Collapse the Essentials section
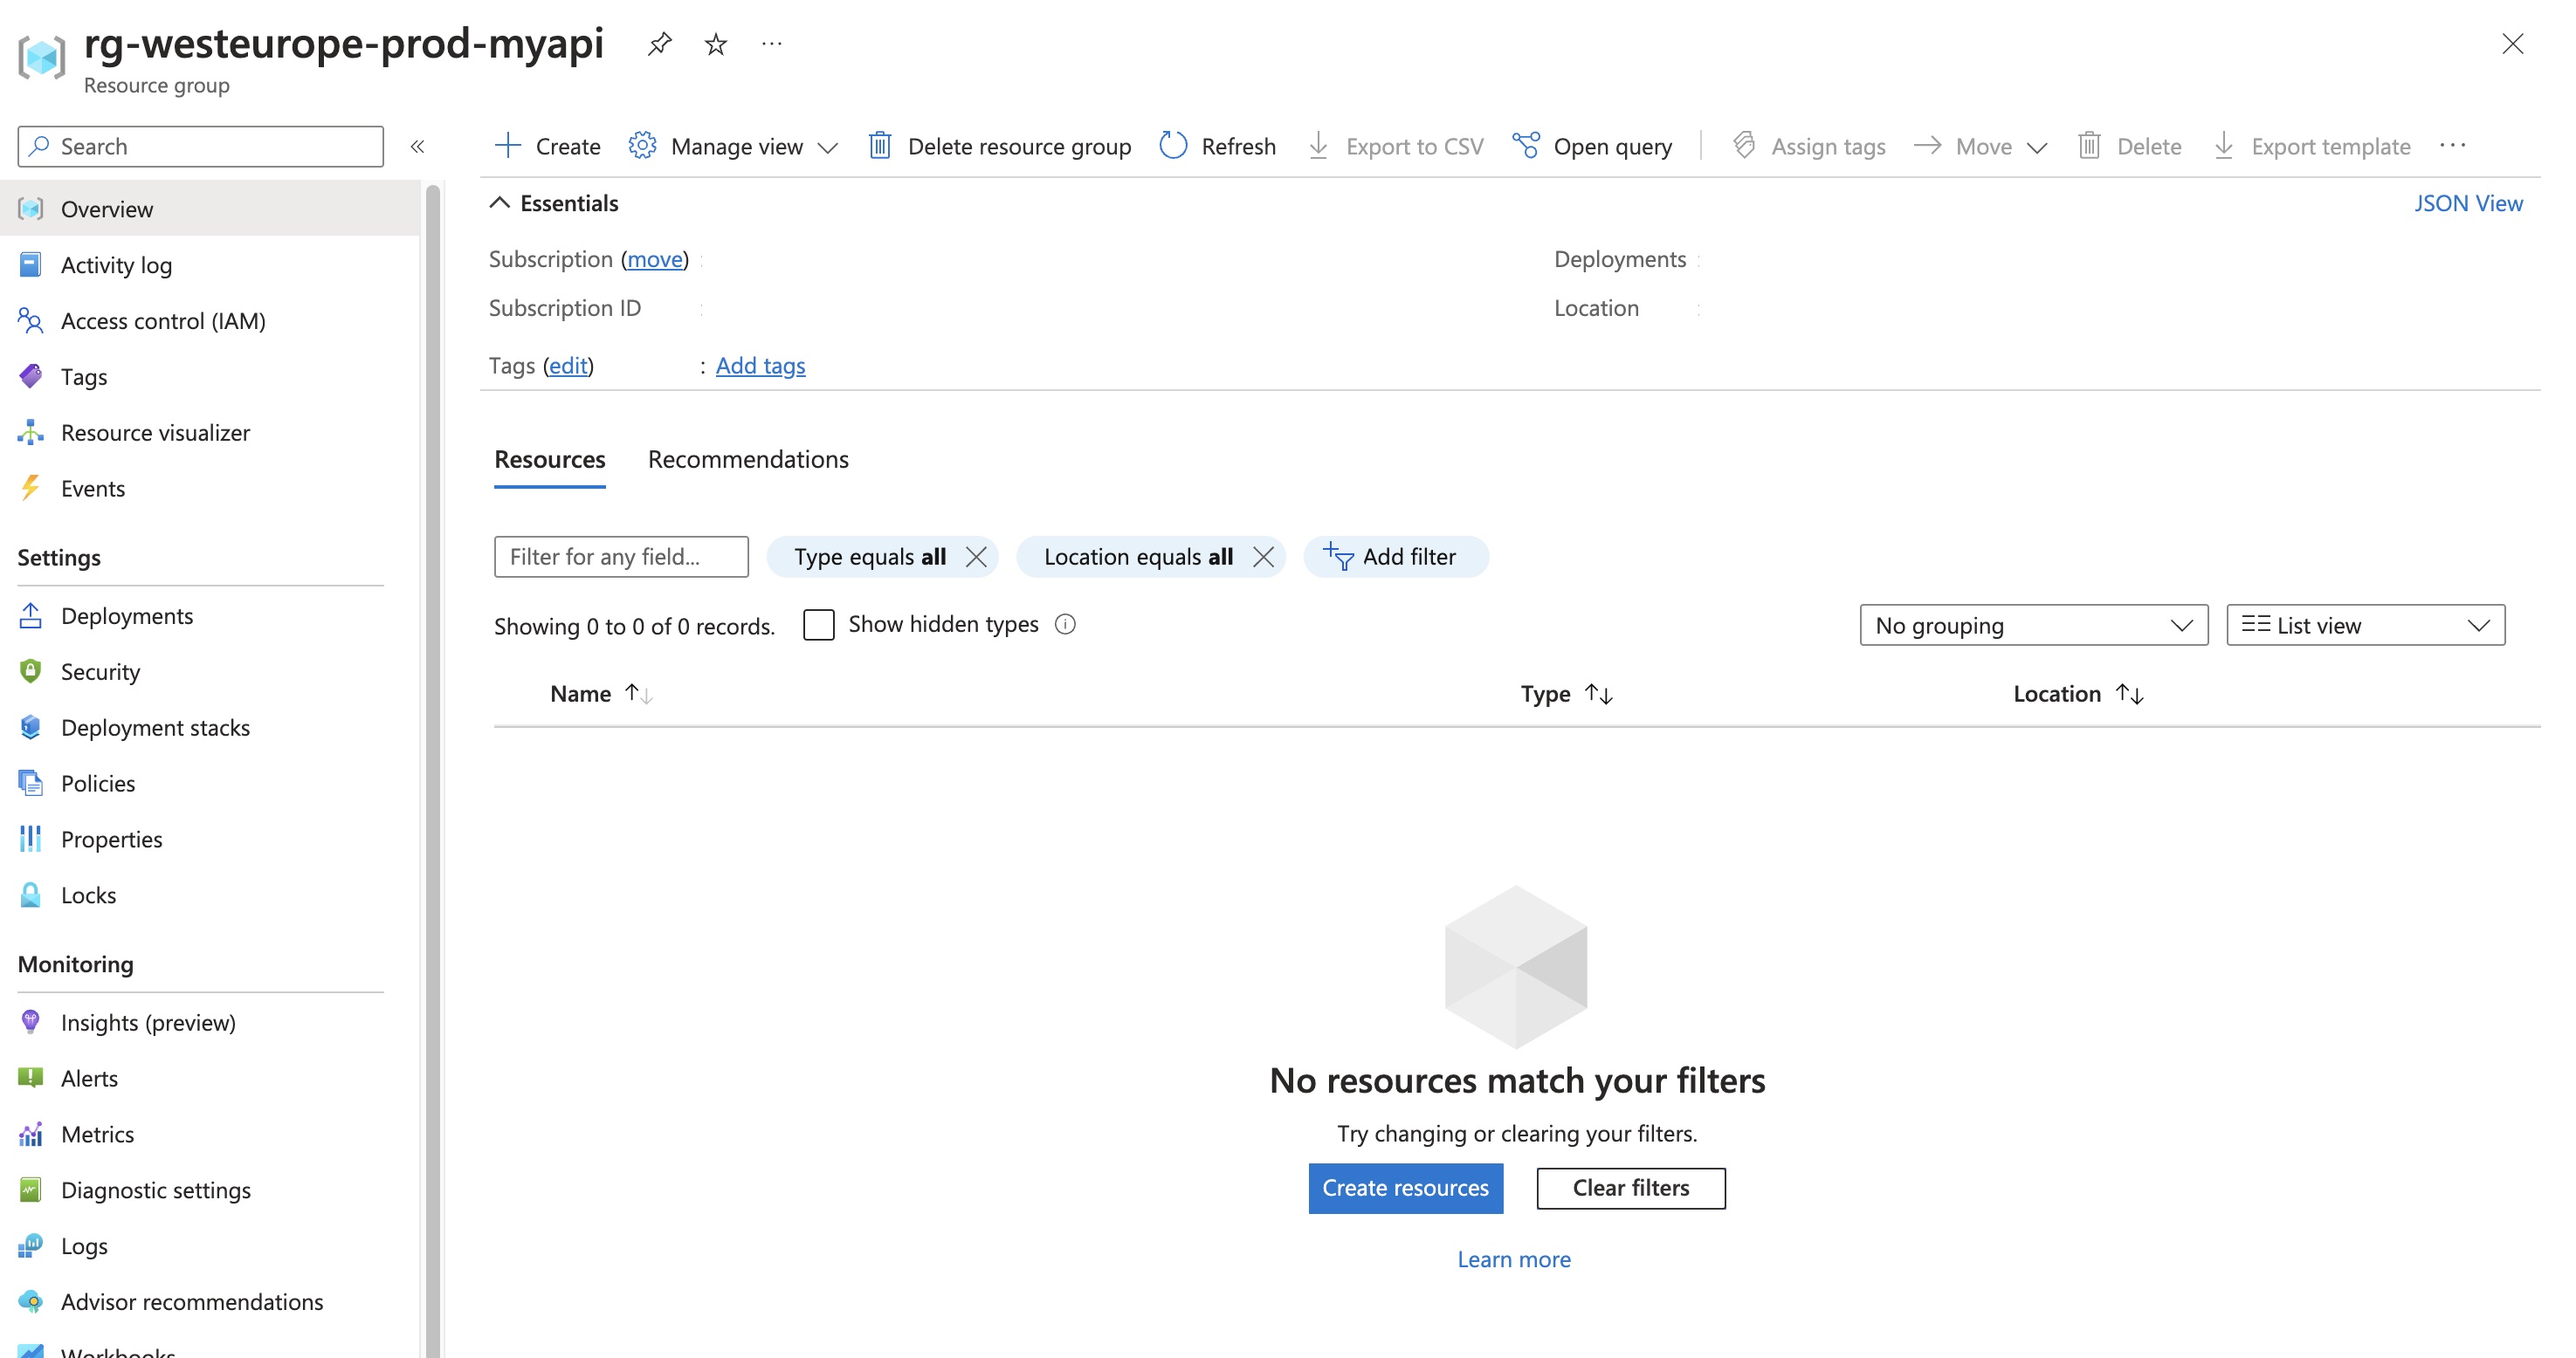 500,202
